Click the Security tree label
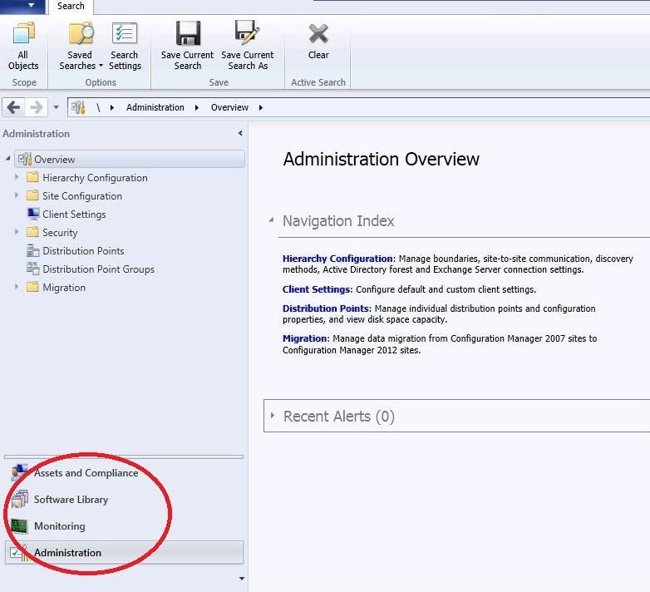The height and width of the screenshot is (592, 650). [60, 233]
